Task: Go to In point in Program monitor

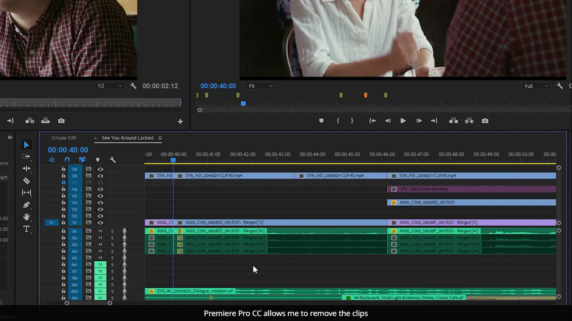Action: (x=372, y=121)
